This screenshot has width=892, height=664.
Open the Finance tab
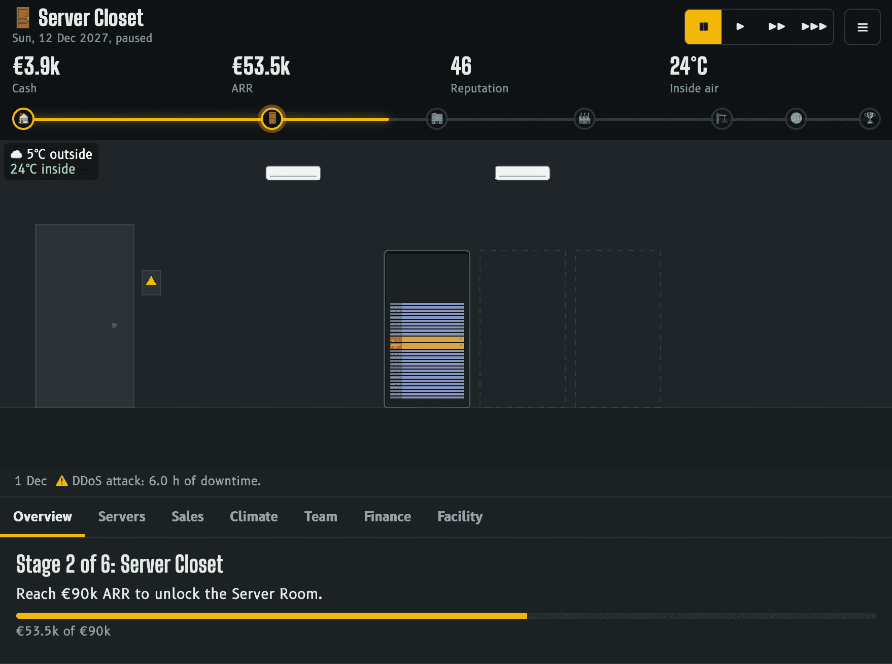click(388, 517)
